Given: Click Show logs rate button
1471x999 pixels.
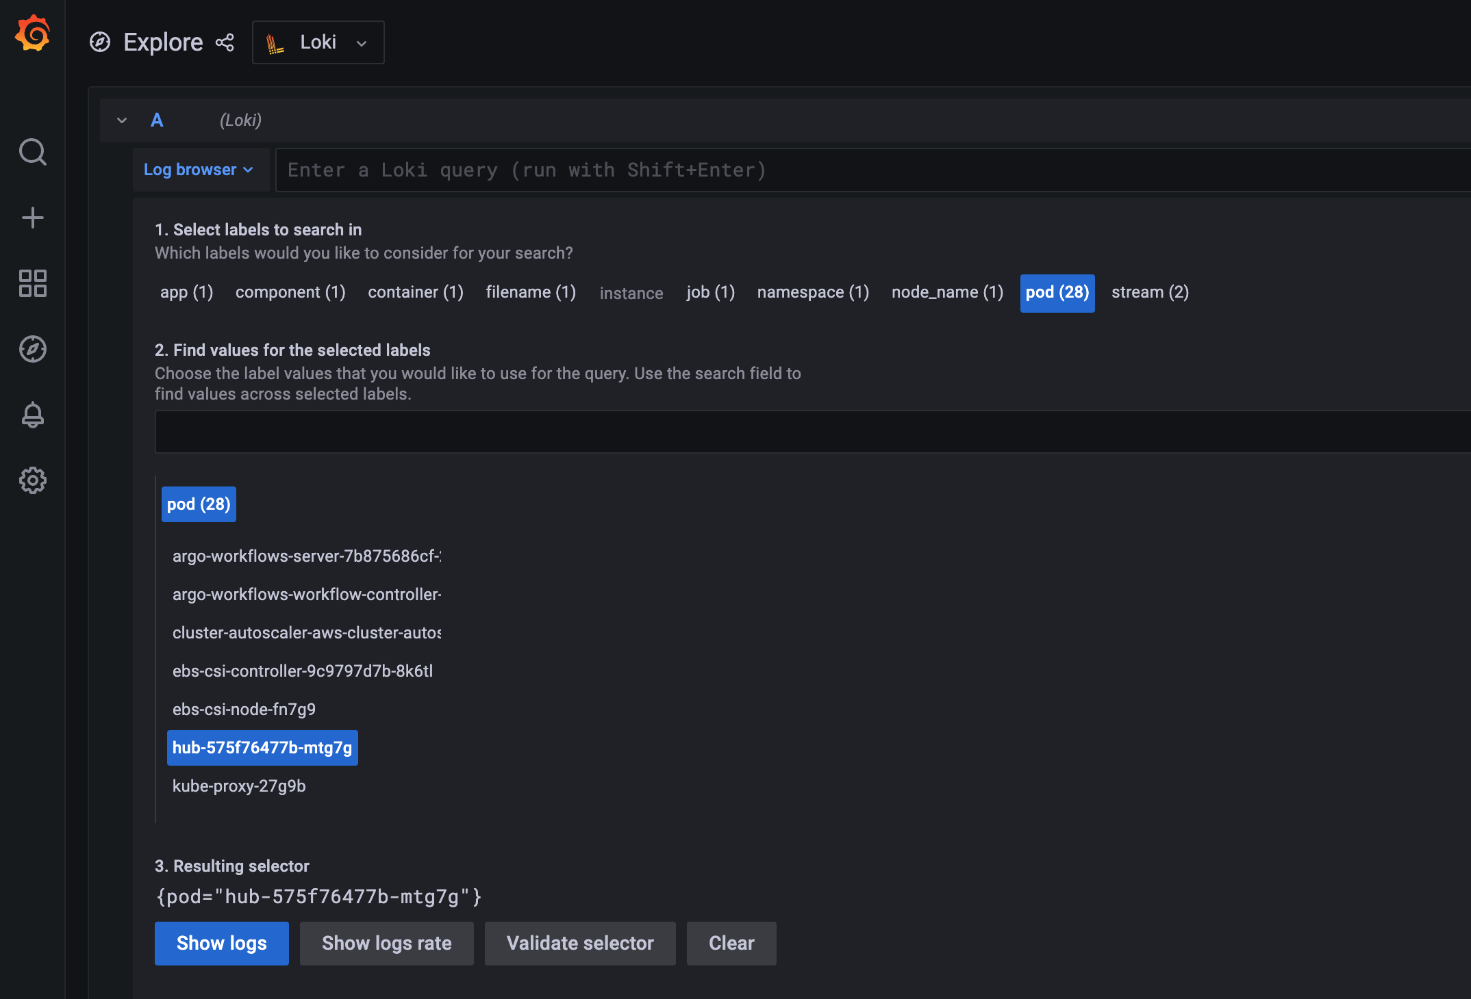Looking at the screenshot, I should 387,944.
